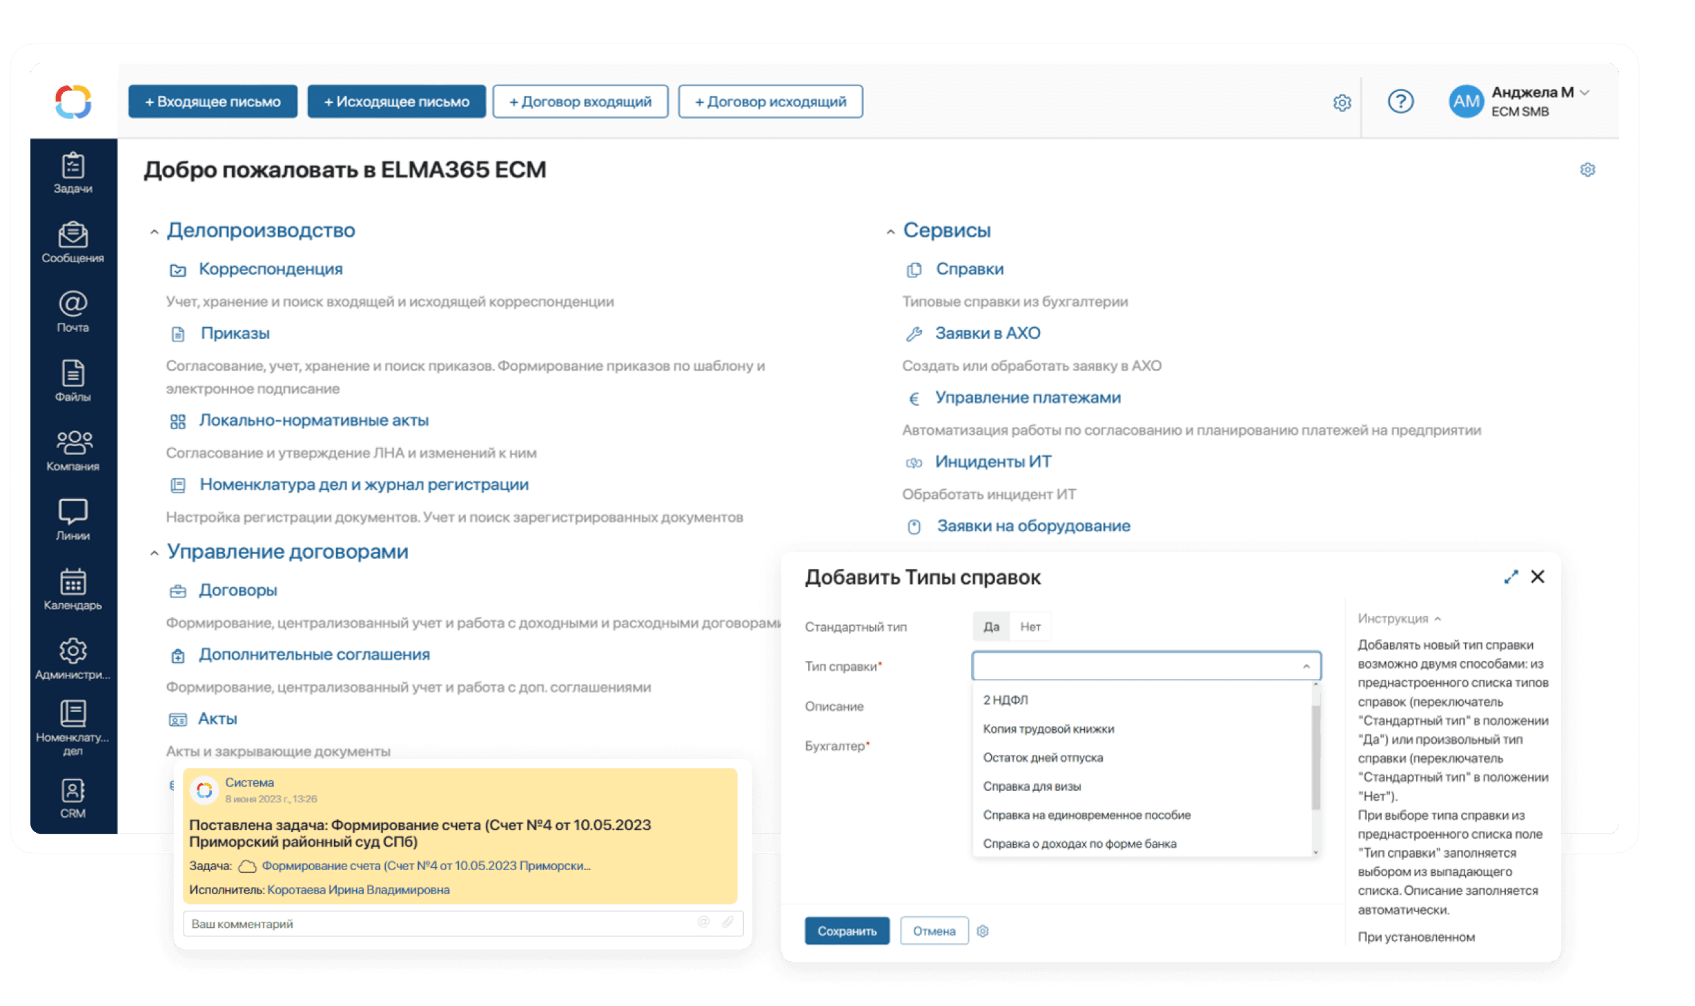Click the AM user avatar
The width and height of the screenshot is (1695, 1006).
tap(1466, 101)
